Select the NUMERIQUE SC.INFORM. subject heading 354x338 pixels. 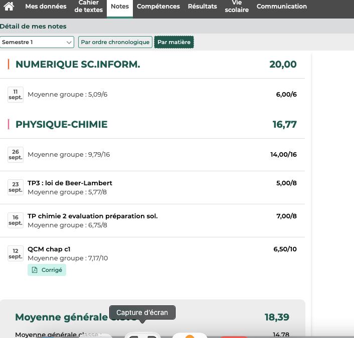point(78,65)
